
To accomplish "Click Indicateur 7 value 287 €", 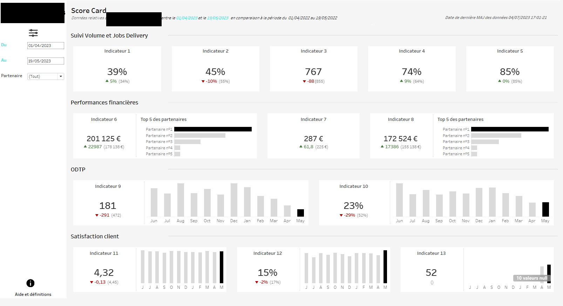I will pos(313,139).
